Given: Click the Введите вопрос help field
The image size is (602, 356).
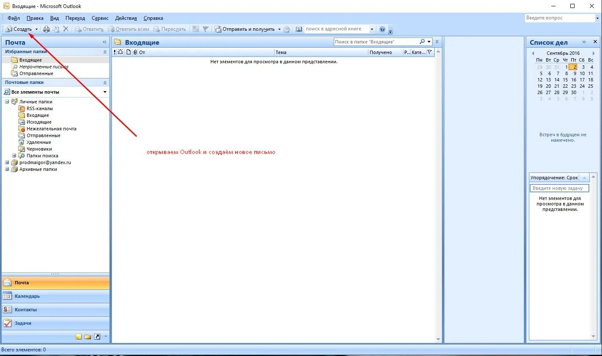Looking at the screenshot, I should coord(560,18).
